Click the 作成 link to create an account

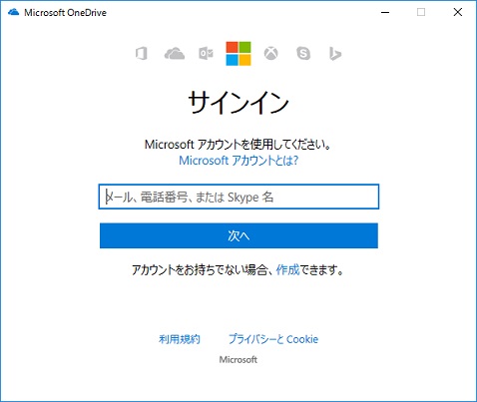pyautogui.click(x=287, y=269)
